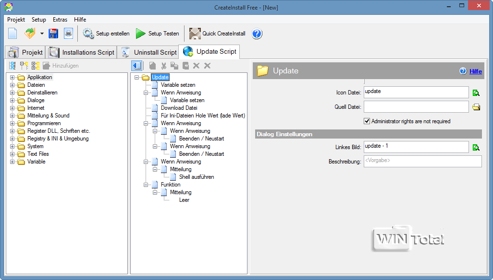Screen dimensions: 493x280
Task: Browse for the Icon Datei image
Action: [476, 93]
